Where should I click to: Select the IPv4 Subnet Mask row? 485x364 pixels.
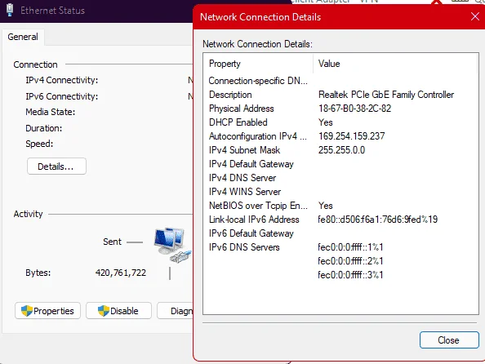pyautogui.click(x=340, y=150)
